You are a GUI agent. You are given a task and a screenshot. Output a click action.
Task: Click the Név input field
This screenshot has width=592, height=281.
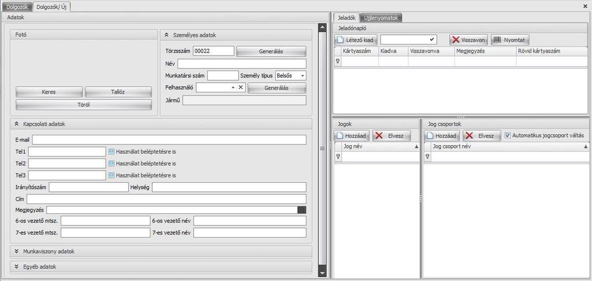(242, 64)
